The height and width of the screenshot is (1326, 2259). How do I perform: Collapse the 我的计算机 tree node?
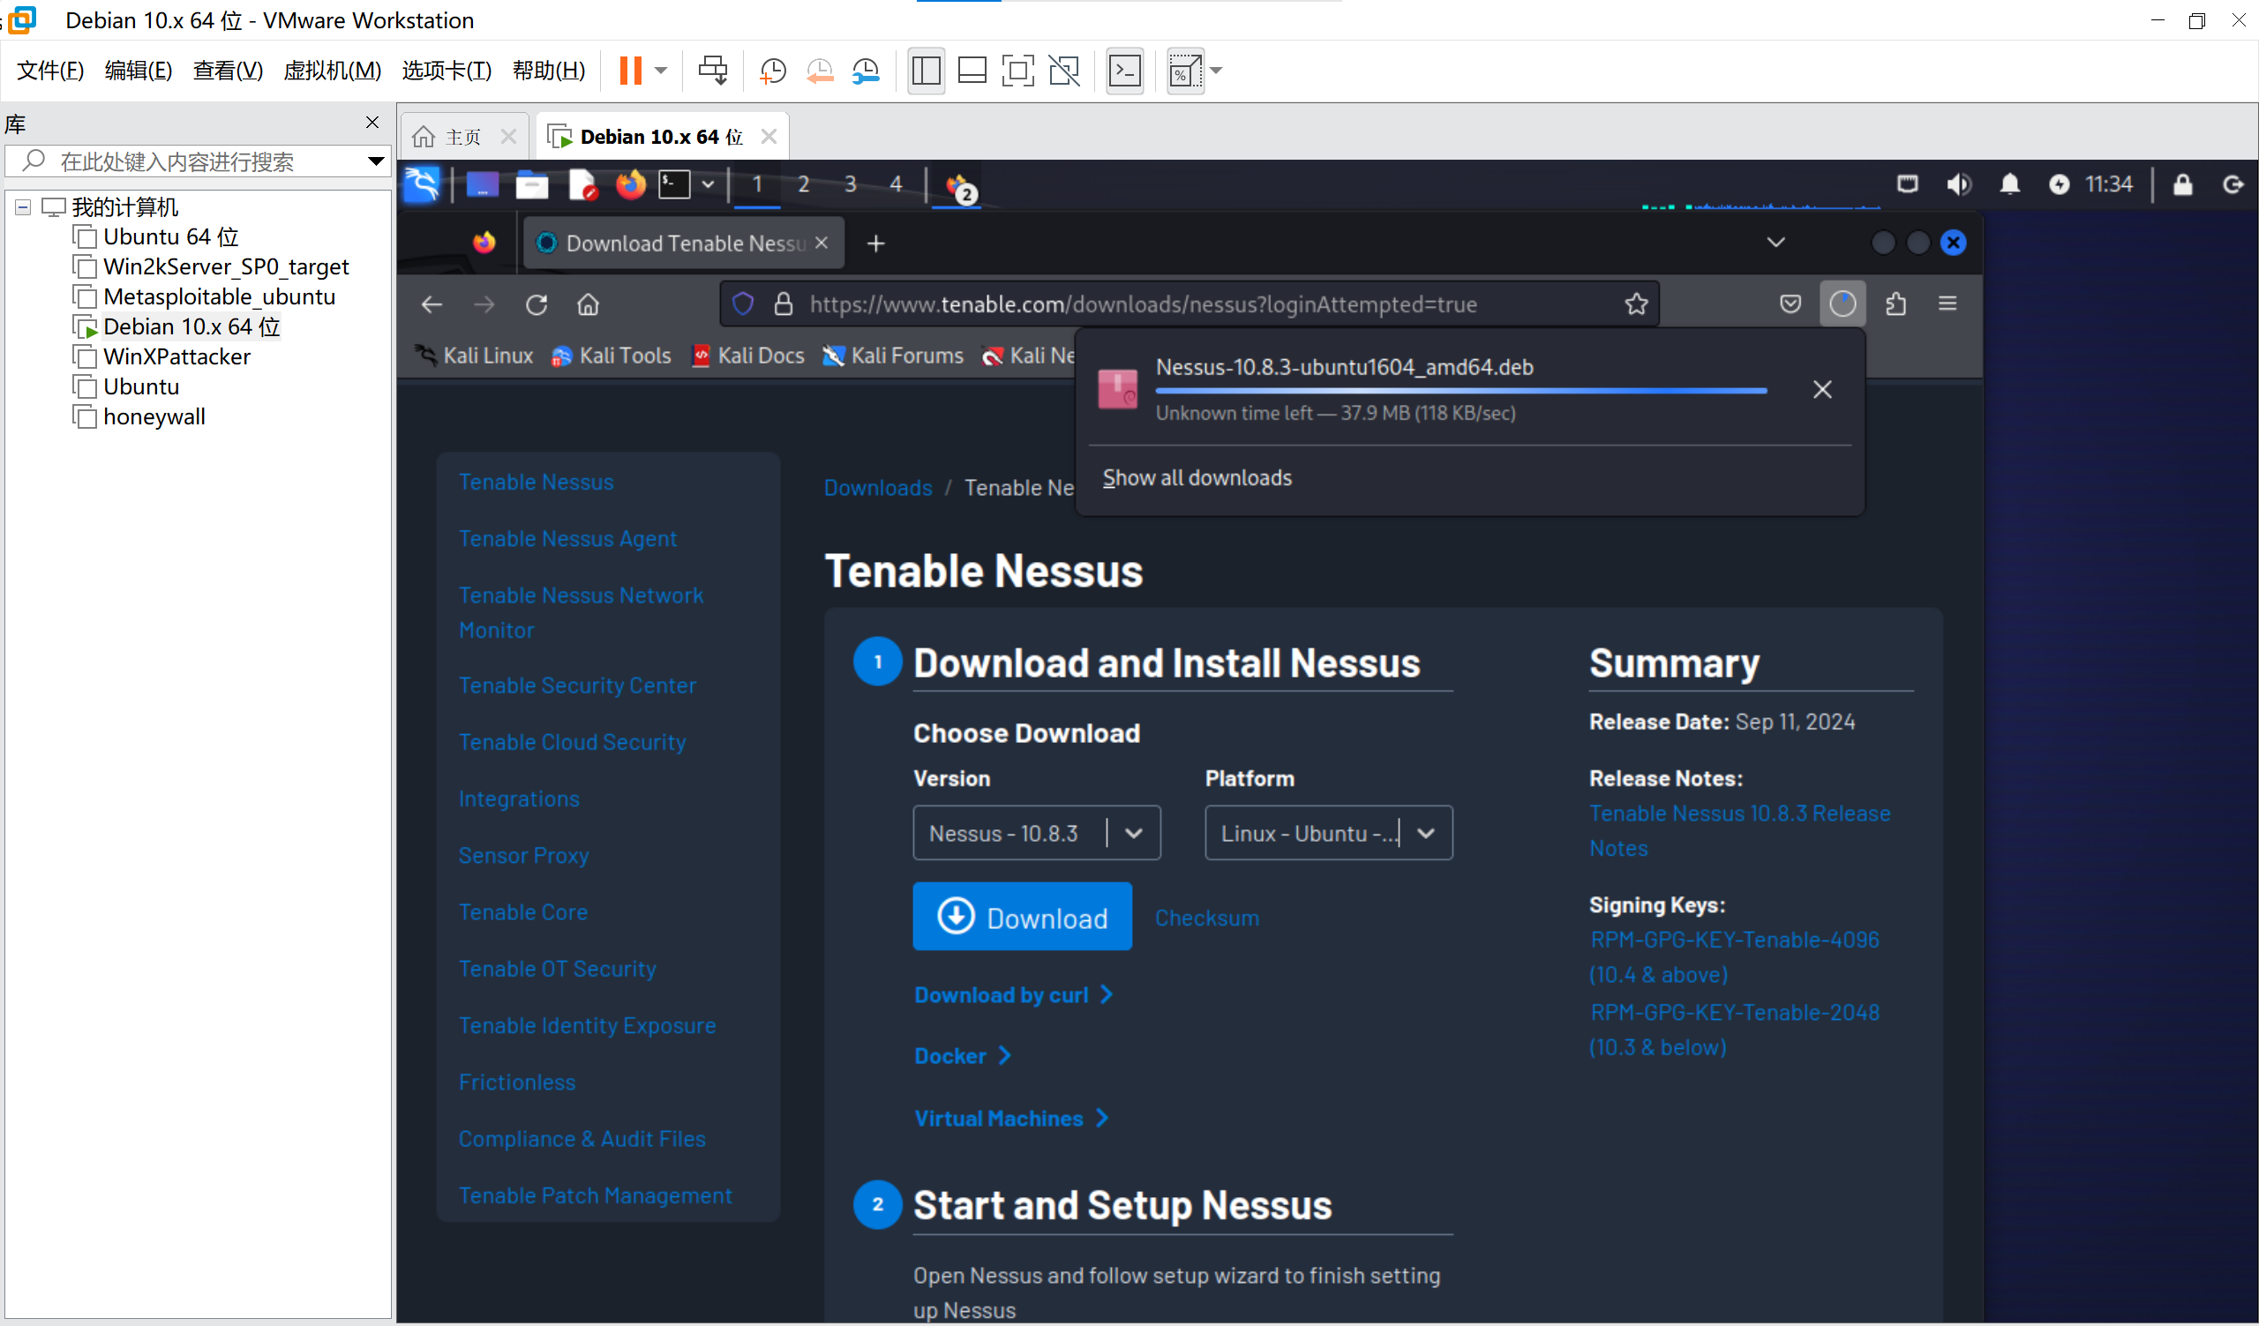23,208
